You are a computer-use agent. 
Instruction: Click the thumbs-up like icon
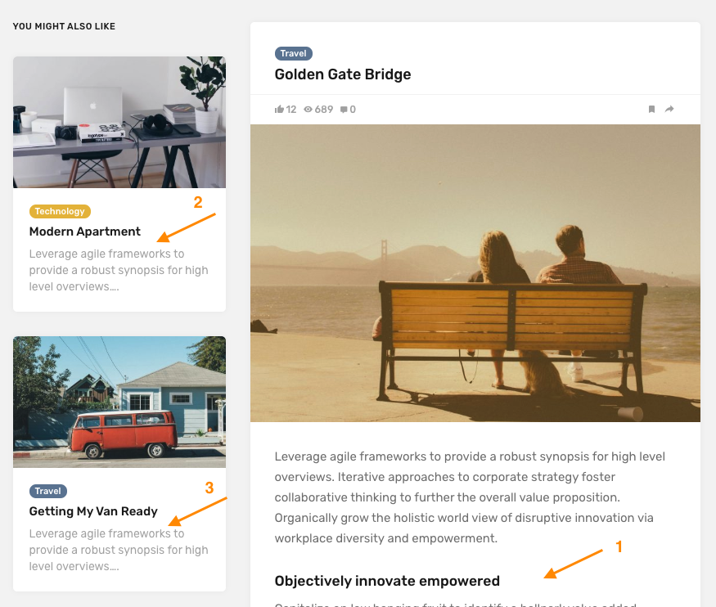click(x=280, y=110)
